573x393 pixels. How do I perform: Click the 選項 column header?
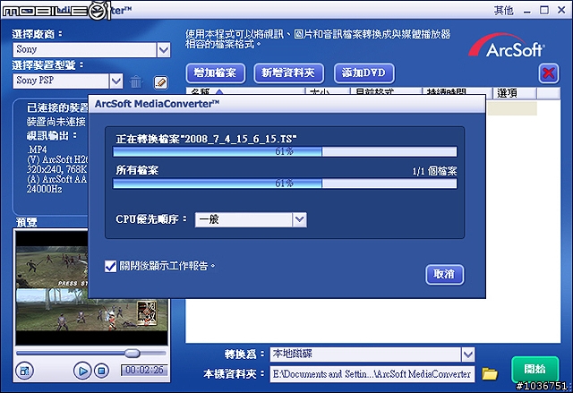[514, 93]
